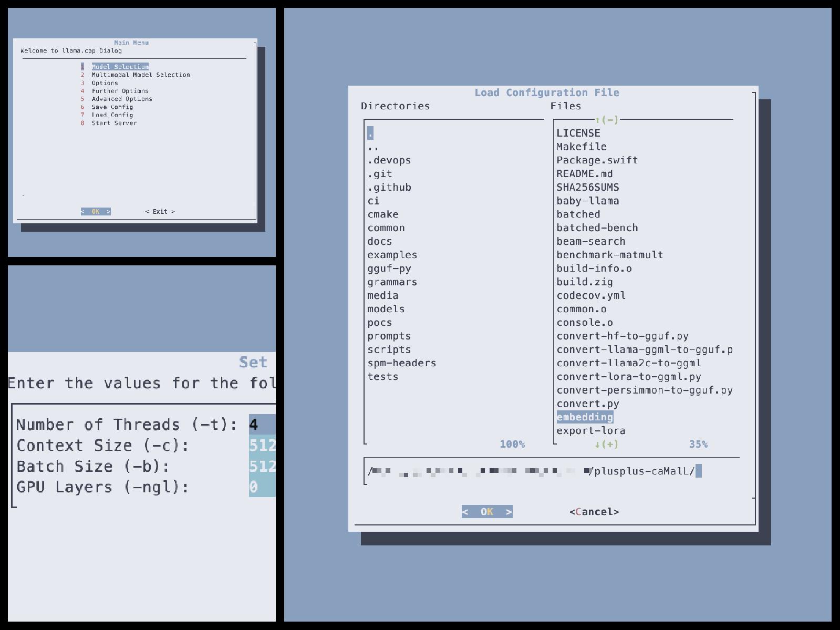
Task: Click OK button in Main Menu dialog
Action: [96, 212]
